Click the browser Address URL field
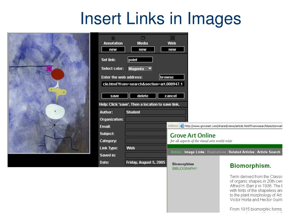Viewport: 299px width, 224px height. (231, 126)
